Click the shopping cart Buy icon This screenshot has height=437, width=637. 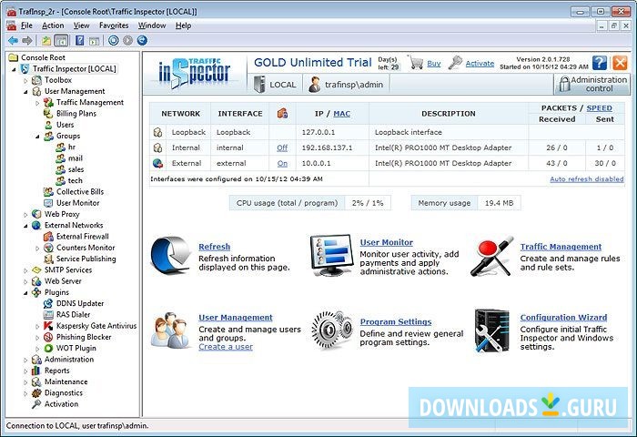pos(416,63)
